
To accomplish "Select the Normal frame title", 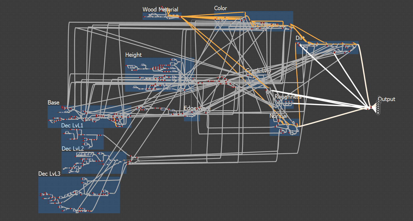I will pyautogui.click(x=278, y=116).
